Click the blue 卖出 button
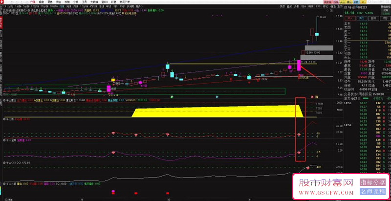 [x=361, y=18]
